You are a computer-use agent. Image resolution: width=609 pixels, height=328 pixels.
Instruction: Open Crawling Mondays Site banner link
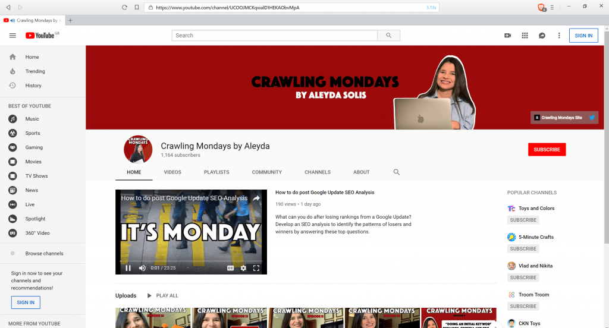[558, 118]
